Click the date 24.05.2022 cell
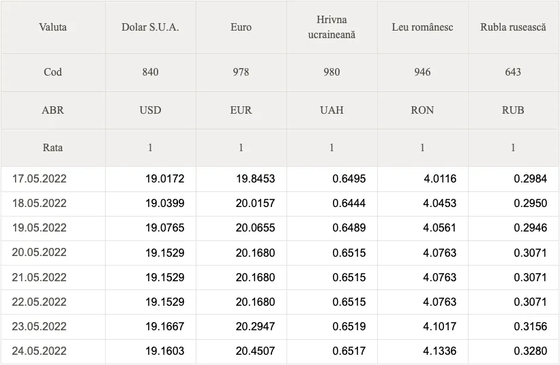This screenshot has height=365, width=560. click(53, 351)
